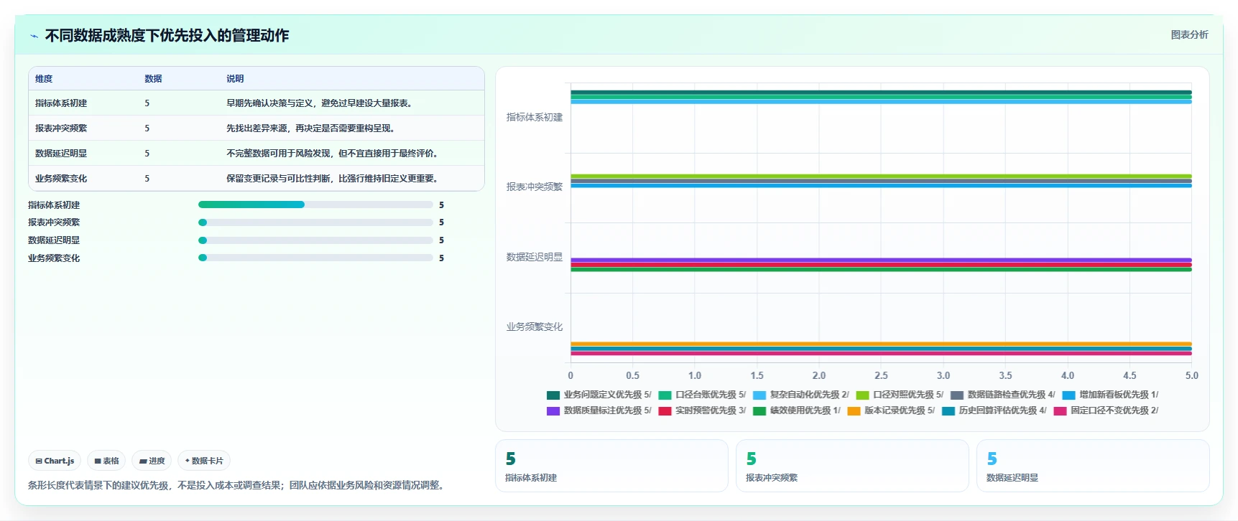
Task: Click the text 先找出差异来源
Action: point(257,128)
